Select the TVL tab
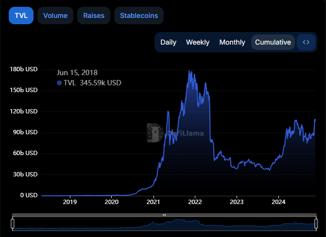This screenshot has width=326, height=237. click(21, 16)
